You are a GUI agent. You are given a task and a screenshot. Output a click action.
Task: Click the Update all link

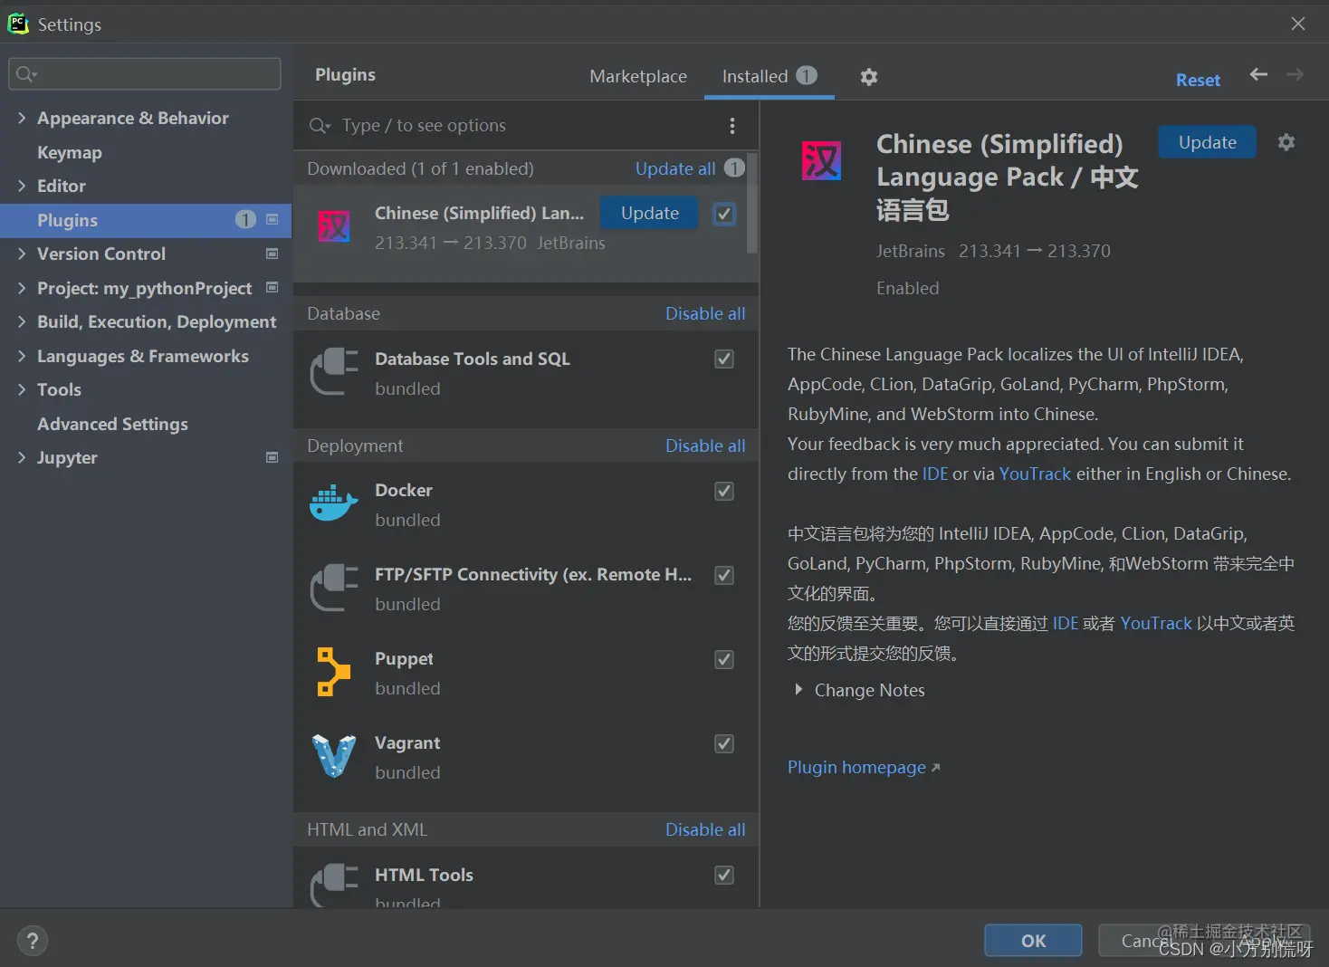pyautogui.click(x=675, y=168)
